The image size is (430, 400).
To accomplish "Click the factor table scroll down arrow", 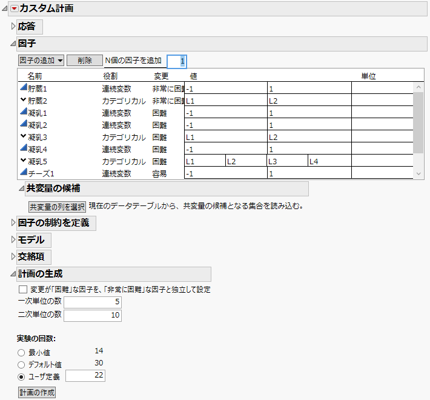I will pos(418,174).
